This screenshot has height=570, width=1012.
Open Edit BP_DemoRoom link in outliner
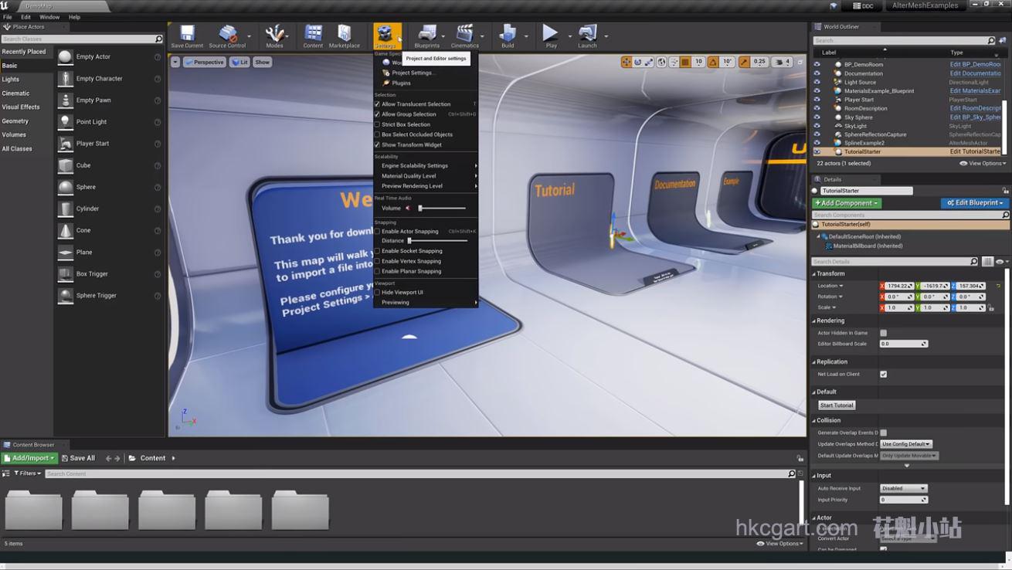tap(975, 64)
